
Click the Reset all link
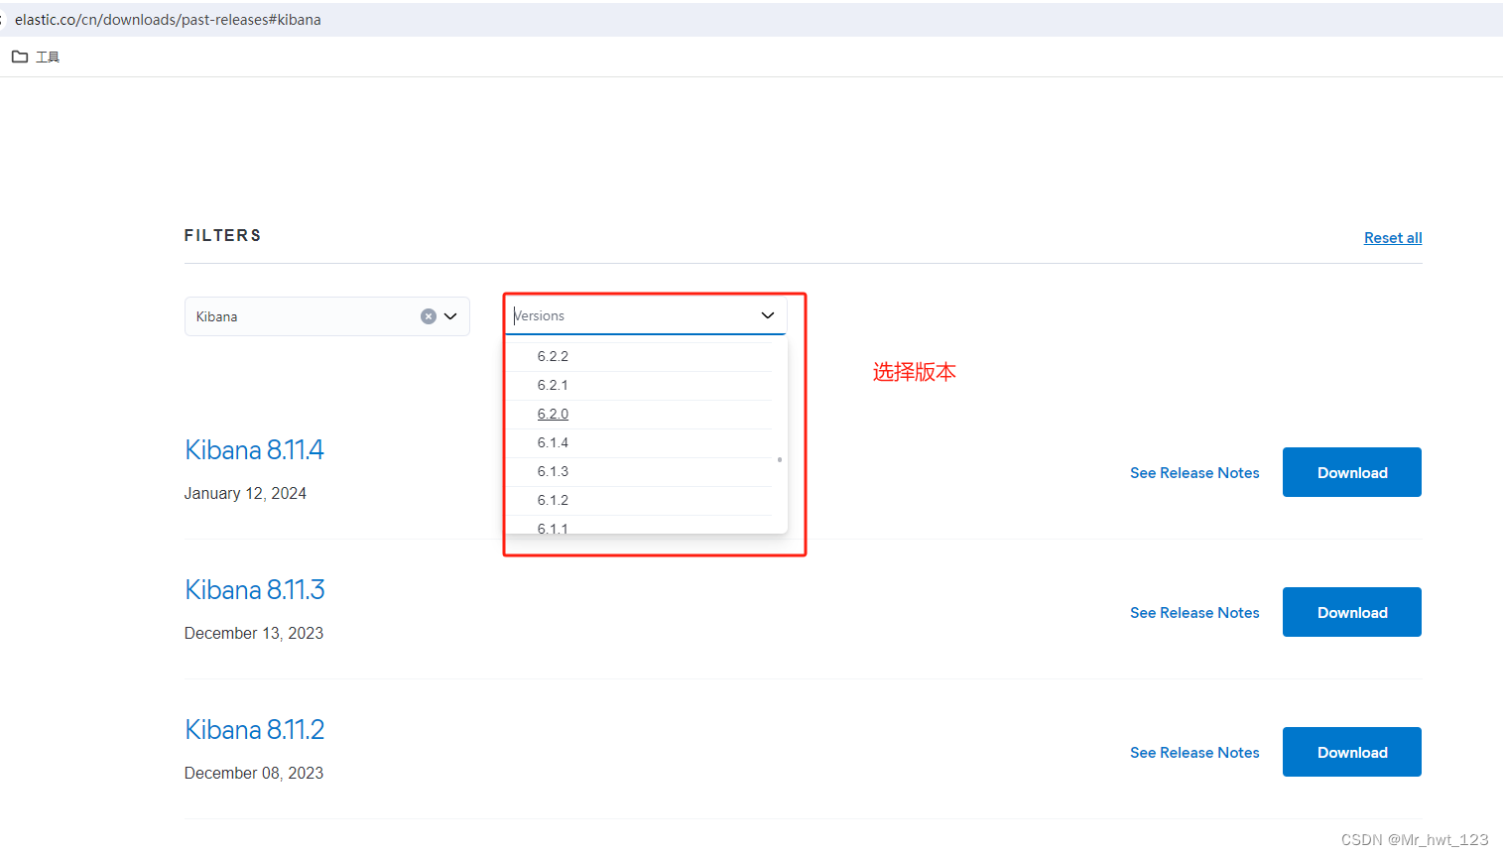[x=1393, y=238]
